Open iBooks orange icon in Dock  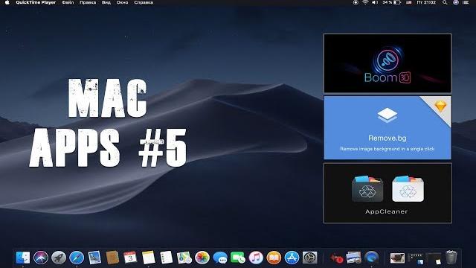tap(274, 258)
